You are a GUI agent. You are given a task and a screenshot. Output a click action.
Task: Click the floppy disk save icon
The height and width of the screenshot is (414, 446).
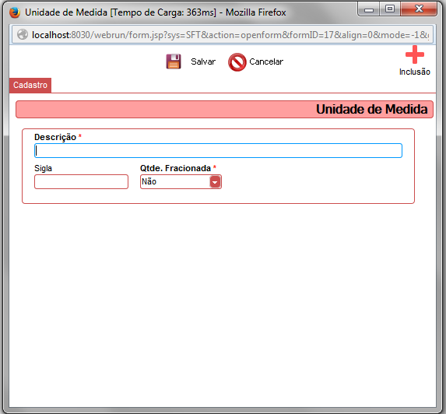pos(174,61)
